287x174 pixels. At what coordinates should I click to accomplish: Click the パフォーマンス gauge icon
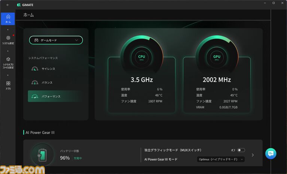tap(35, 96)
